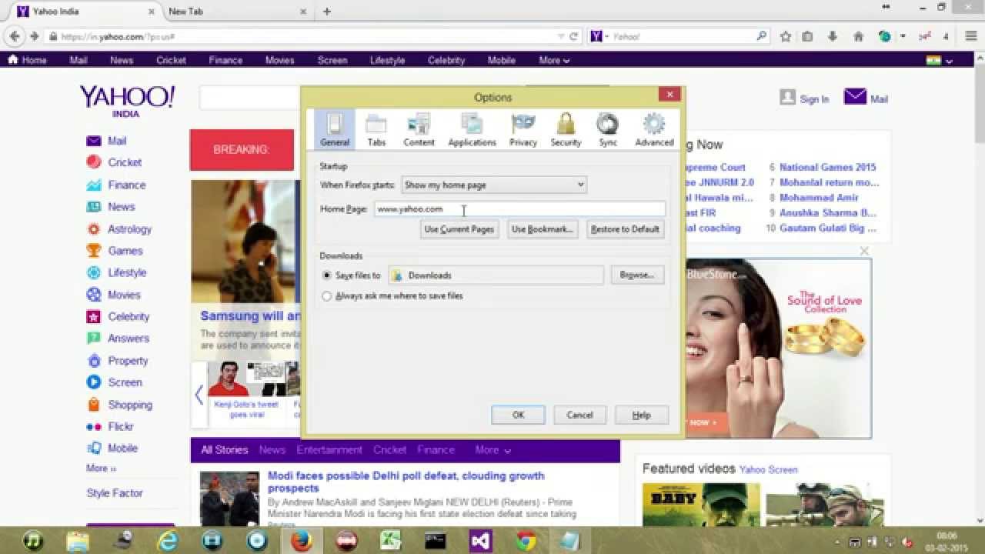
Task: Open the URL bar history dropdown arrow
Action: 560,36
